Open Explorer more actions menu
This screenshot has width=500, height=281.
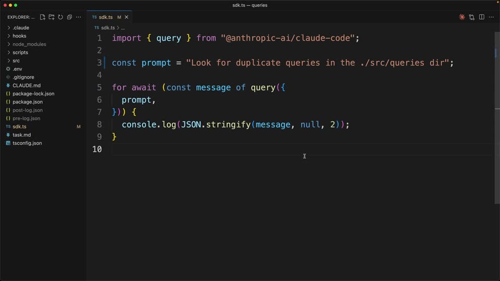tap(79, 17)
